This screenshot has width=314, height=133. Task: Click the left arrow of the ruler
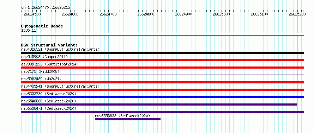(x=22, y=11)
